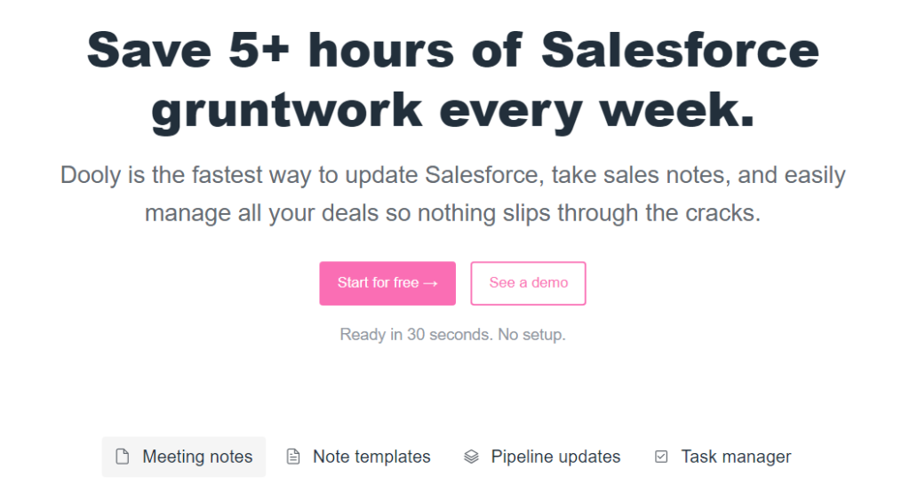Click "every week." in the headline

(597, 110)
